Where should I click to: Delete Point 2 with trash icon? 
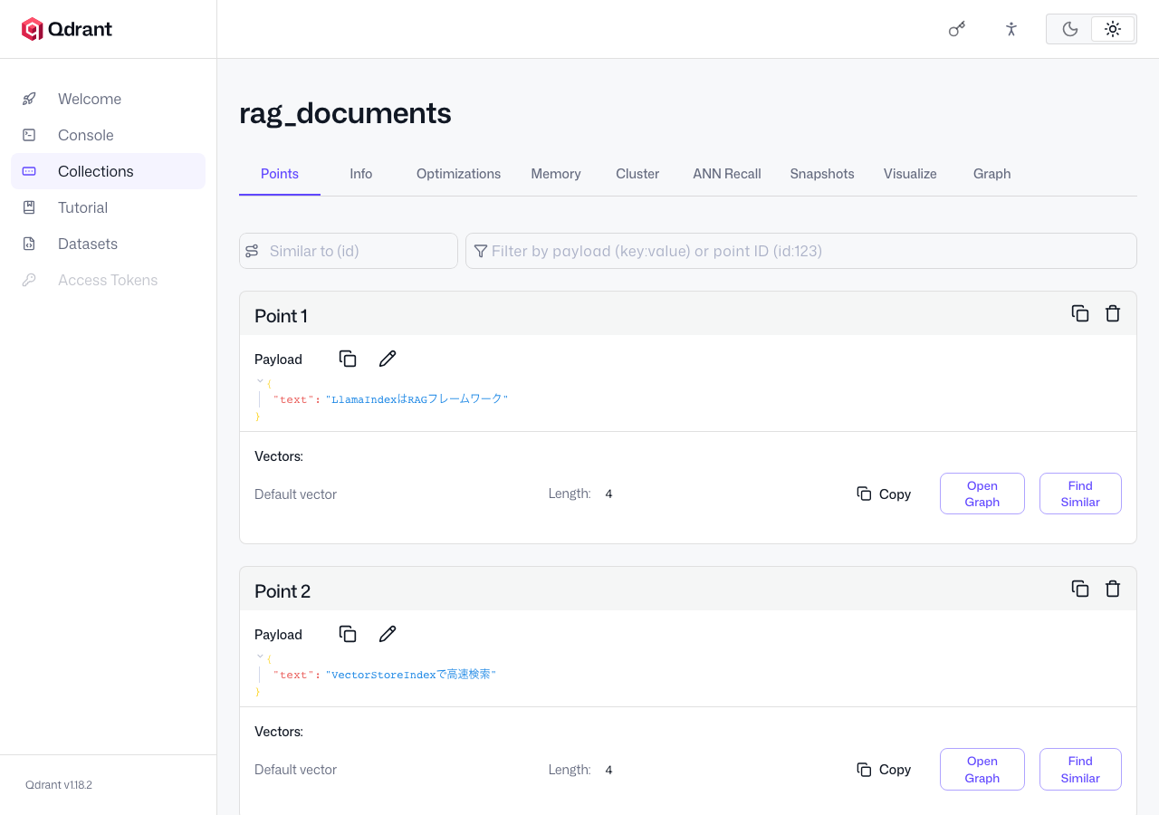coord(1113,589)
